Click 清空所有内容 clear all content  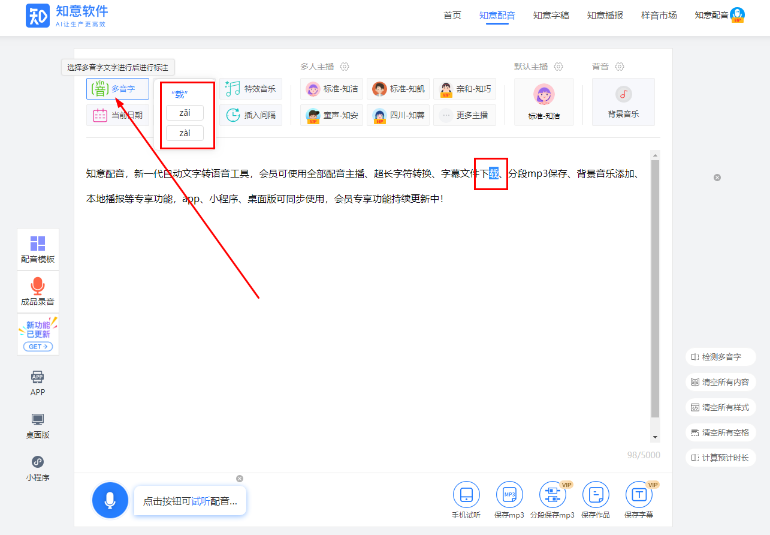coord(721,382)
